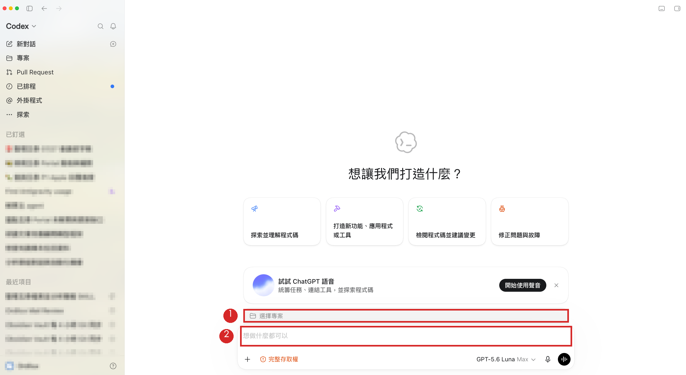Open 完整存取權 permission setting
The width and height of the screenshot is (686, 375).
[279, 359]
